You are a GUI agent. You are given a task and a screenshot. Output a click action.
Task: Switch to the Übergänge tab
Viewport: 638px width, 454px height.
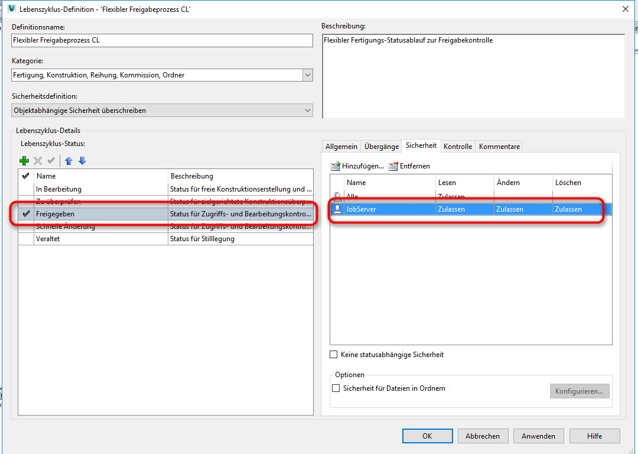point(382,145)
